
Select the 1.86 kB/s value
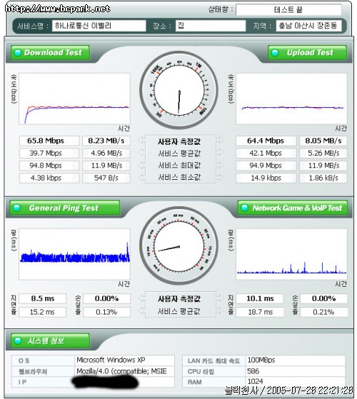(323, 178)
